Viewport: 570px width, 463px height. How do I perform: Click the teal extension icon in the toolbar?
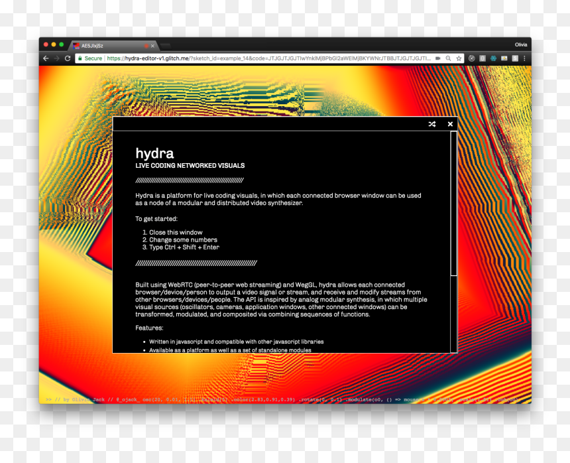[x=493, y=58]
